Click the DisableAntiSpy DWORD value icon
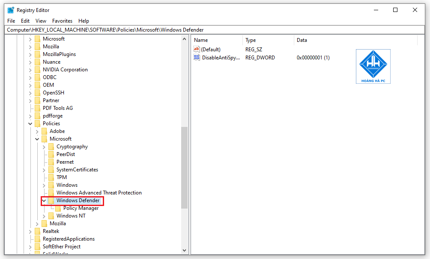430x259 pixels. (197, 58)
